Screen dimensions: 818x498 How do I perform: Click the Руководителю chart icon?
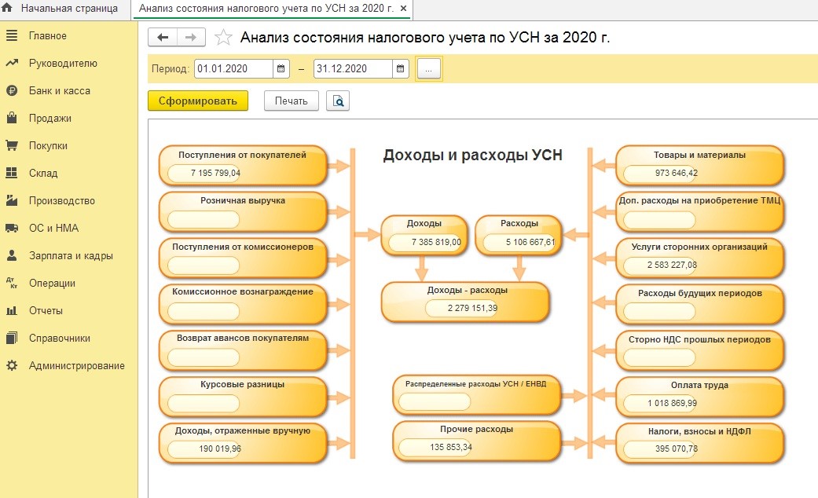tap(12, 63)
